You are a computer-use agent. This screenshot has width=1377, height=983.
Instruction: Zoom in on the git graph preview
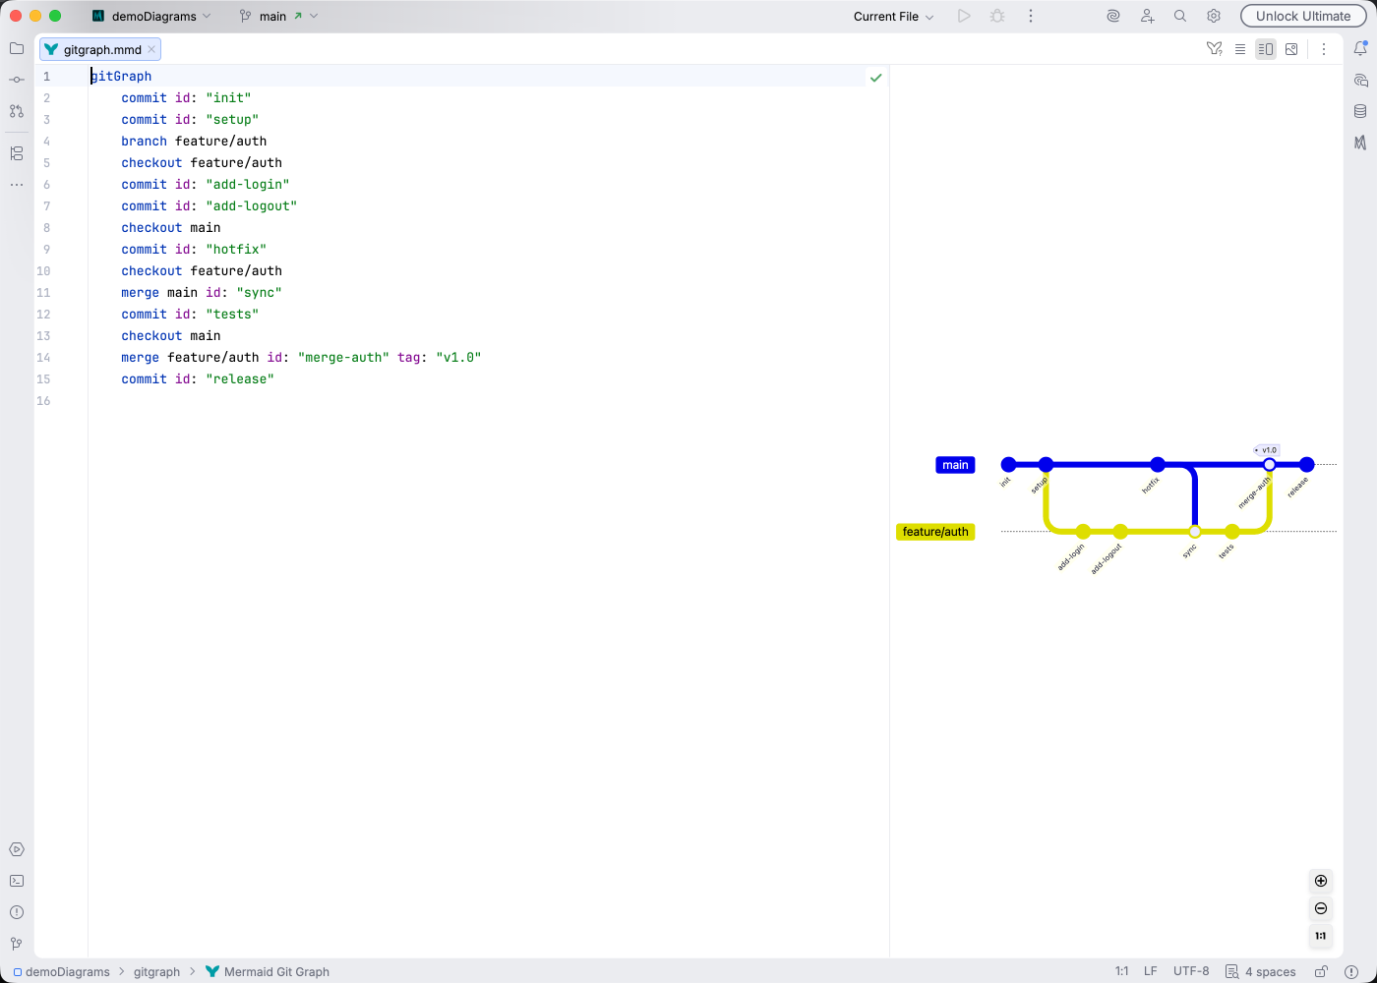1320,881
